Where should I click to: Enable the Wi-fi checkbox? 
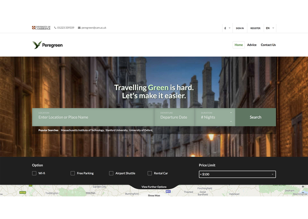tap(34, 173)
